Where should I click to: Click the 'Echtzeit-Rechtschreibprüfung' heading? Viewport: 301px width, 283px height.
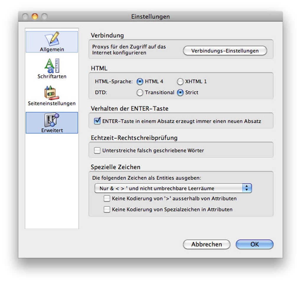point(134,138)
